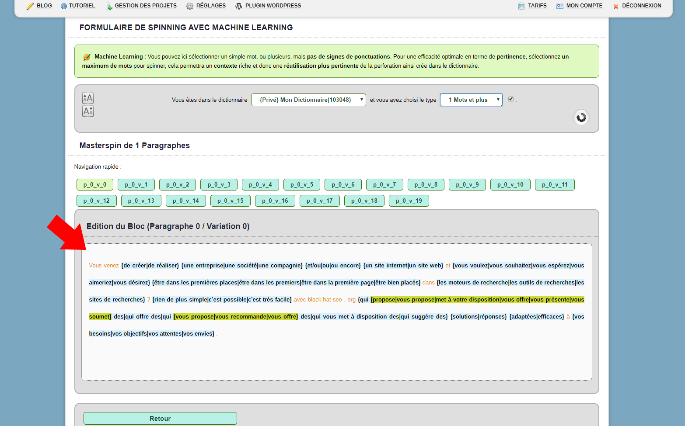Jump to variation p_0_v_5
The image size is (685, 426).
(302, 185)
